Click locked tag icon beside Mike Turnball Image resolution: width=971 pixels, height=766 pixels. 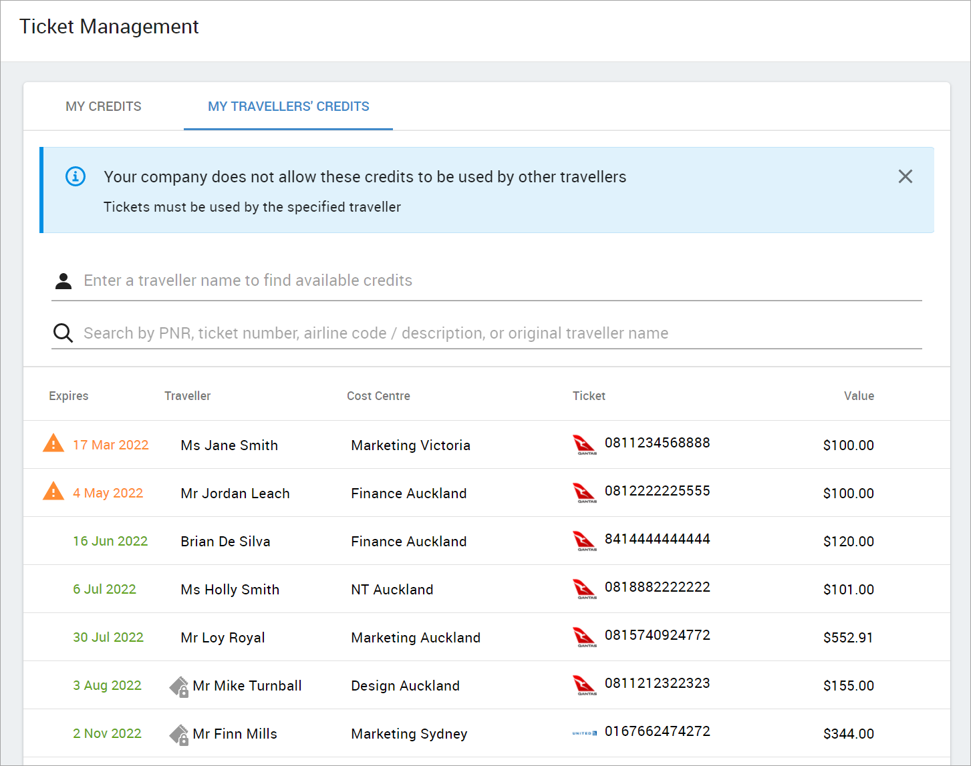pos(179,687)
